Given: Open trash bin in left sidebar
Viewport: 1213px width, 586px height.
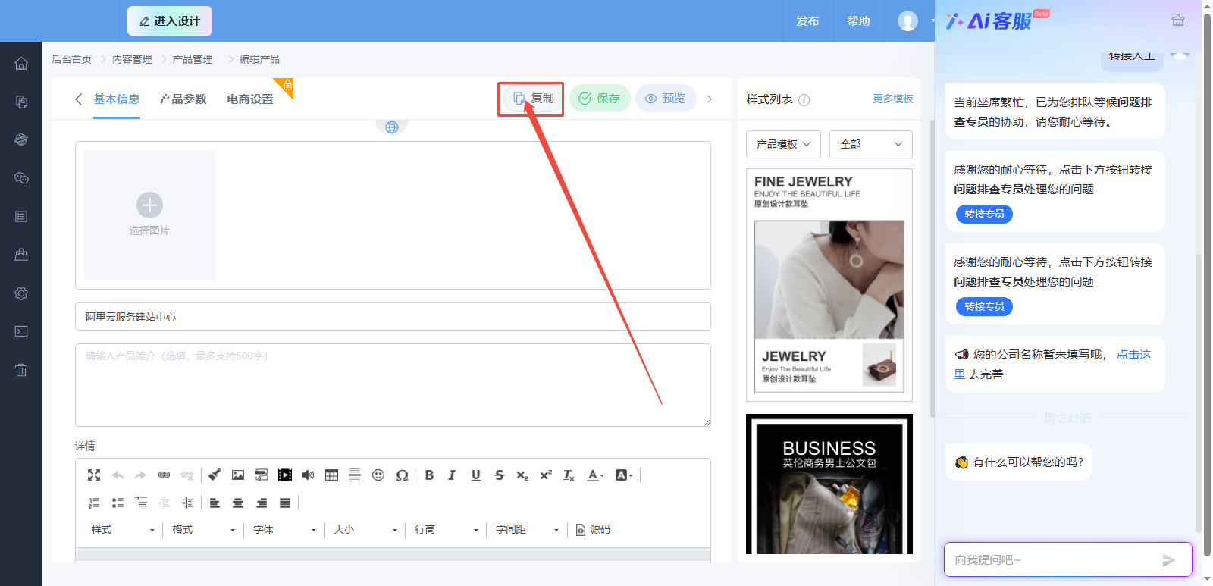Looking at the screenshot, I should (21, 370).
